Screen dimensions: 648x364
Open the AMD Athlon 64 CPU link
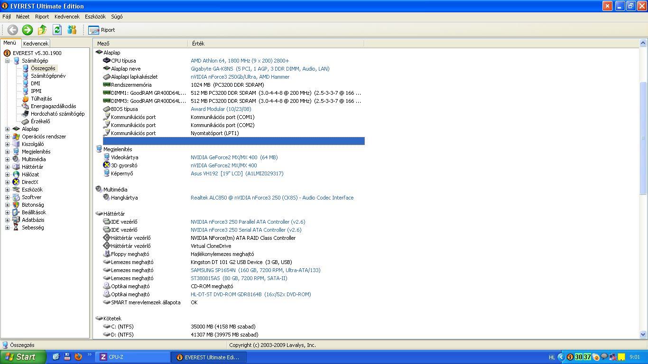point(240,61)
